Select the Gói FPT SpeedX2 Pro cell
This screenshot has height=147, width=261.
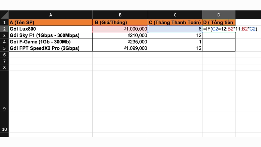click(51, 48)
